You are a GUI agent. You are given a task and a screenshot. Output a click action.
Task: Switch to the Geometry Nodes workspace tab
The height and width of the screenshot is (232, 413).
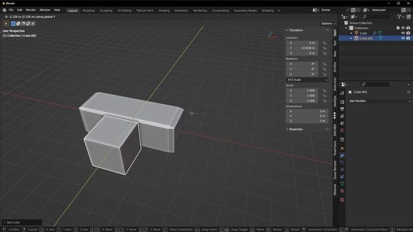pos(245,10)
